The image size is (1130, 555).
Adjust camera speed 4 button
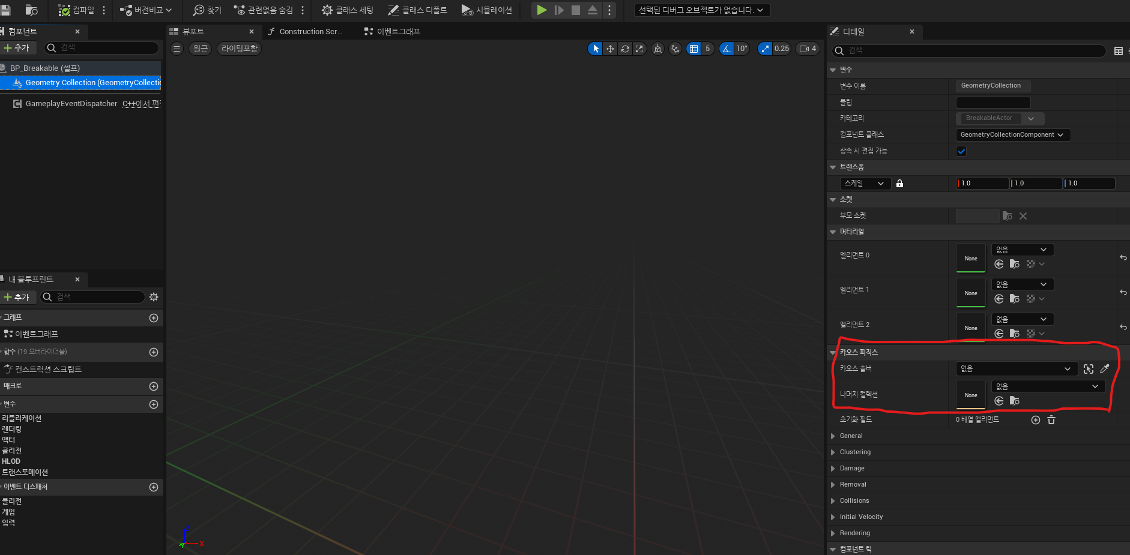tap(808, 49)
